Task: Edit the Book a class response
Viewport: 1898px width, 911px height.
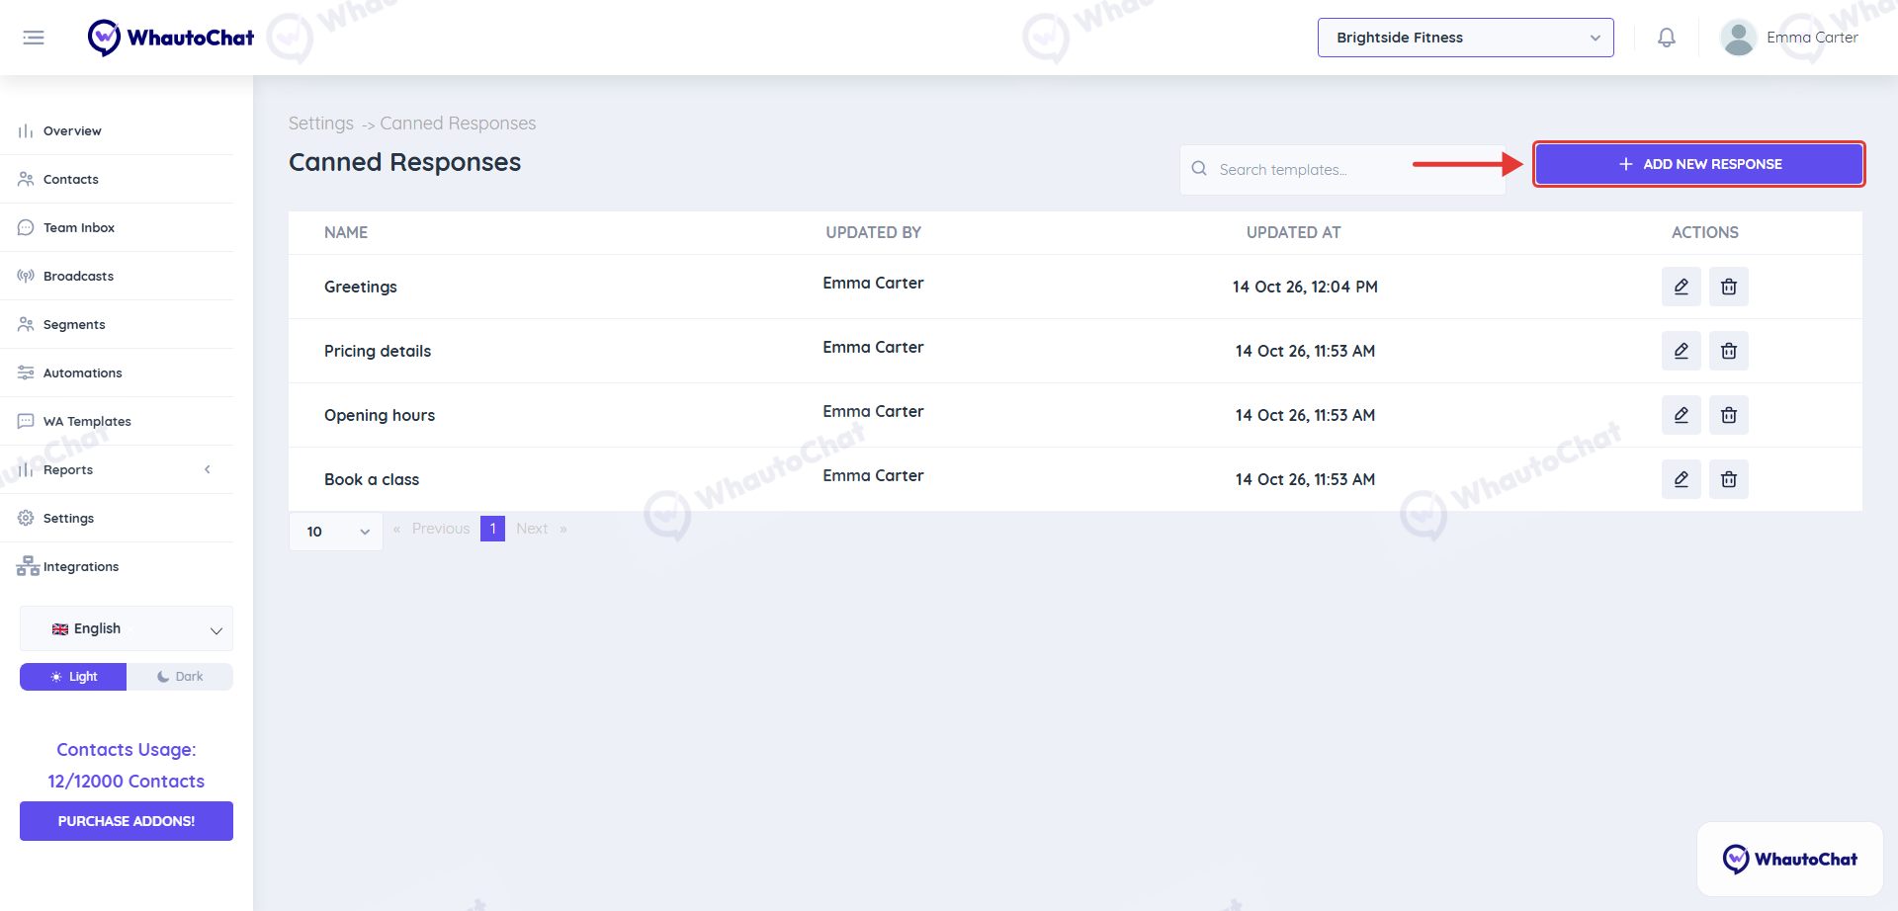Action: tap(1682, 479)
